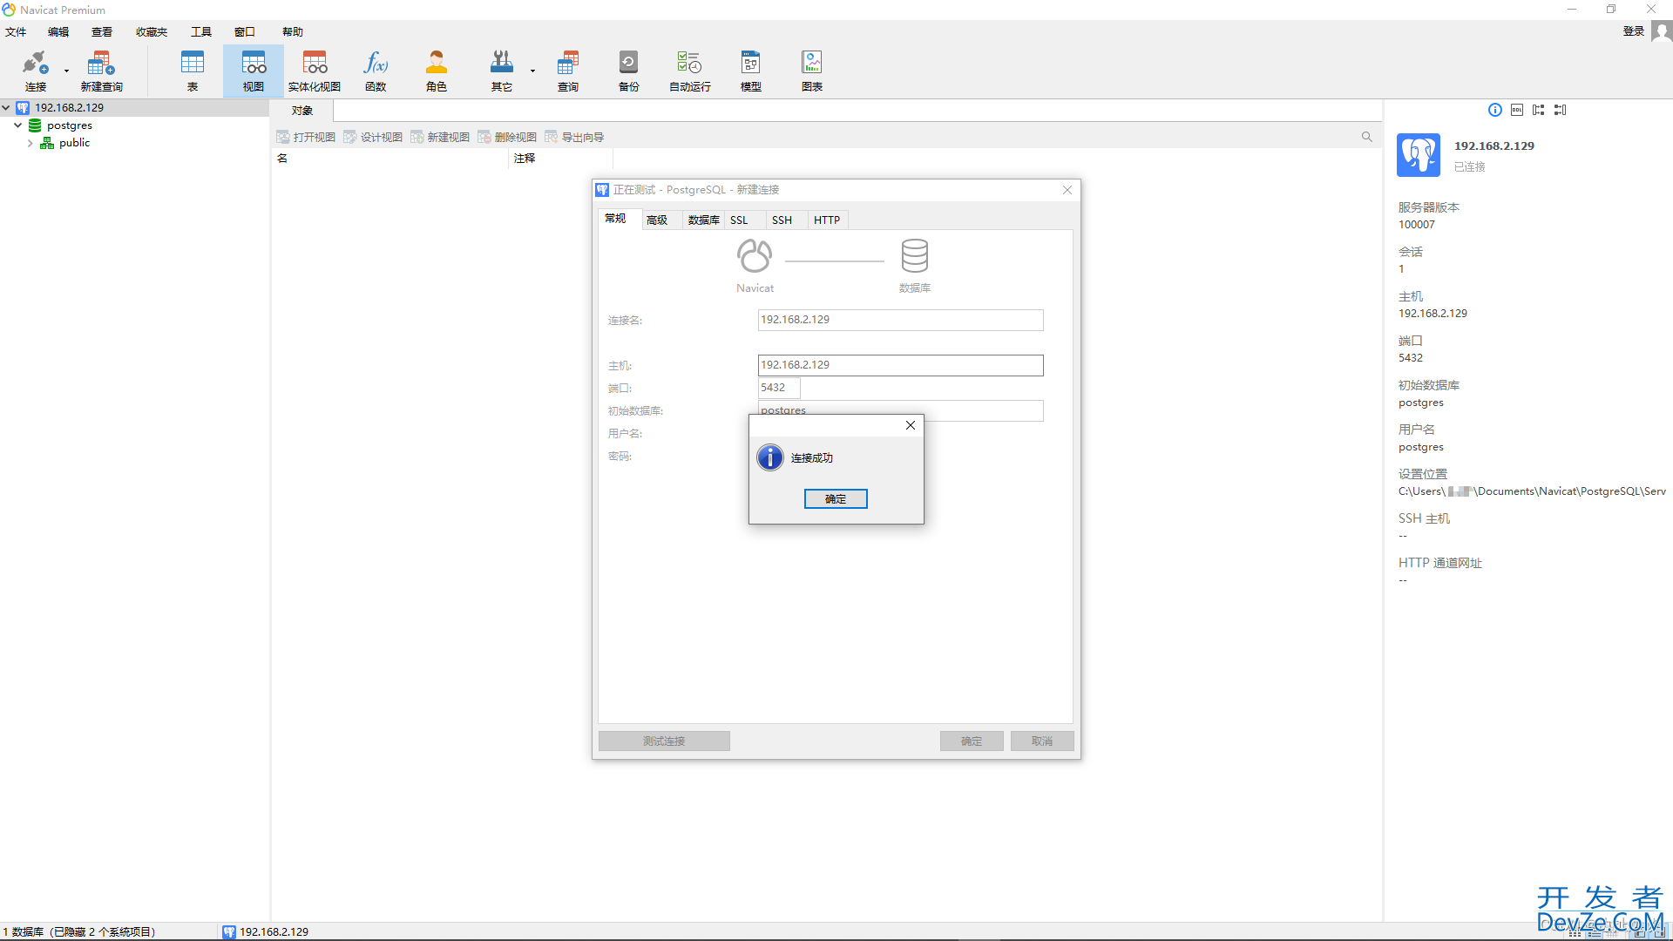The image size is (1673, 941).
Task: Open the 帮助 (Help) menu
Action: point(293,32)
